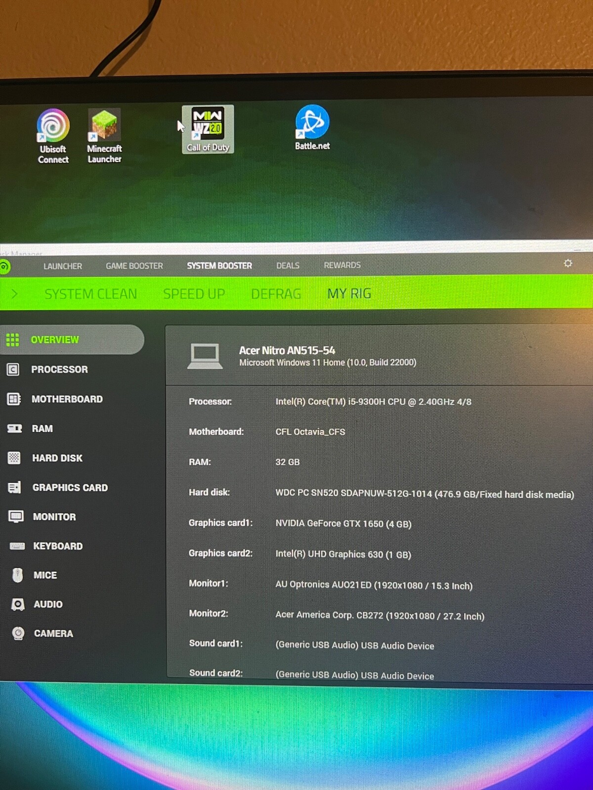This screenshot has width=593, height=790.
Task: Click the Razer Cortex logo icon
Action: [4, 267]
